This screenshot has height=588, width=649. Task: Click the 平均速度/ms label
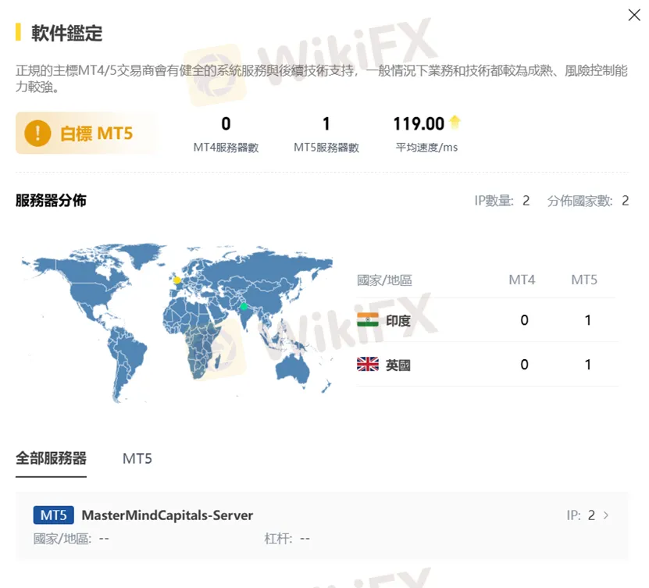pos(426,147)
